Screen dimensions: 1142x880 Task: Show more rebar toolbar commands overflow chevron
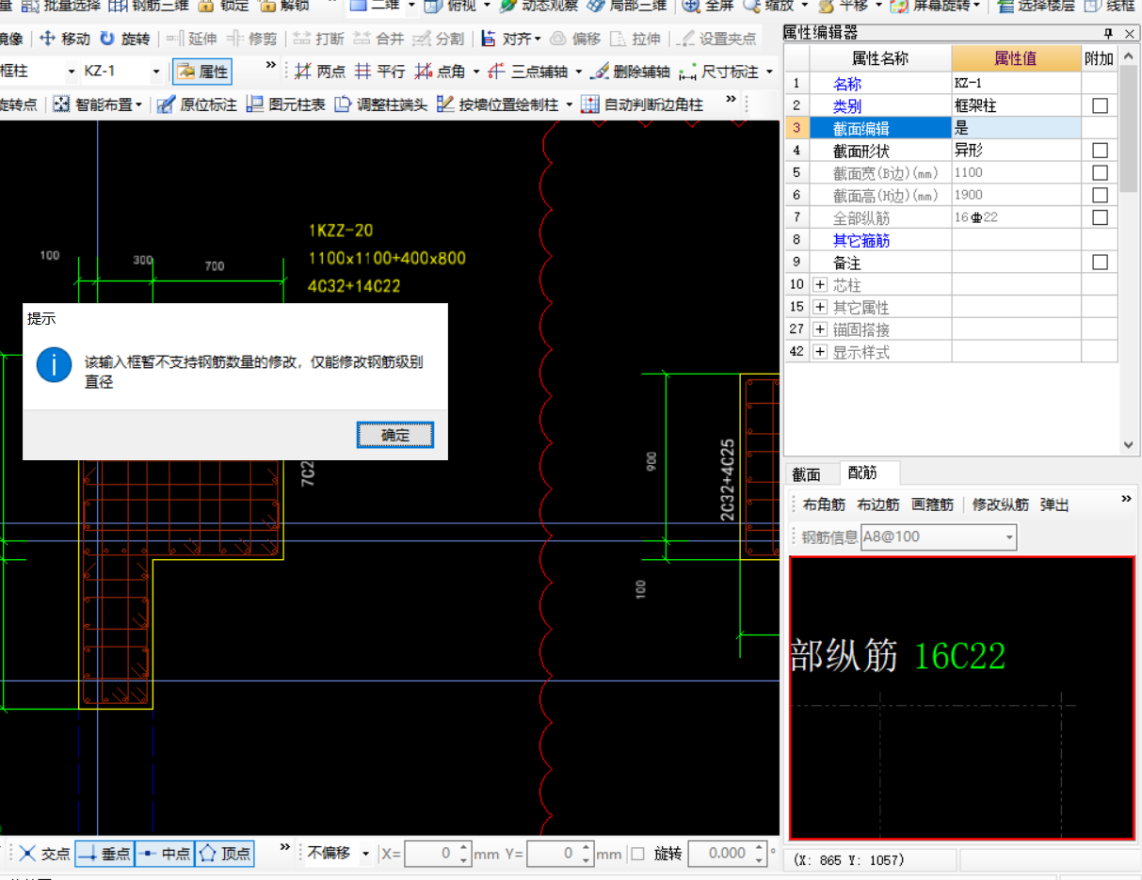tap(1126, 499)
